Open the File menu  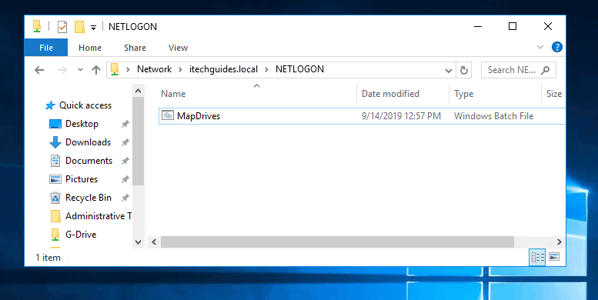click(x=46, y=48)
